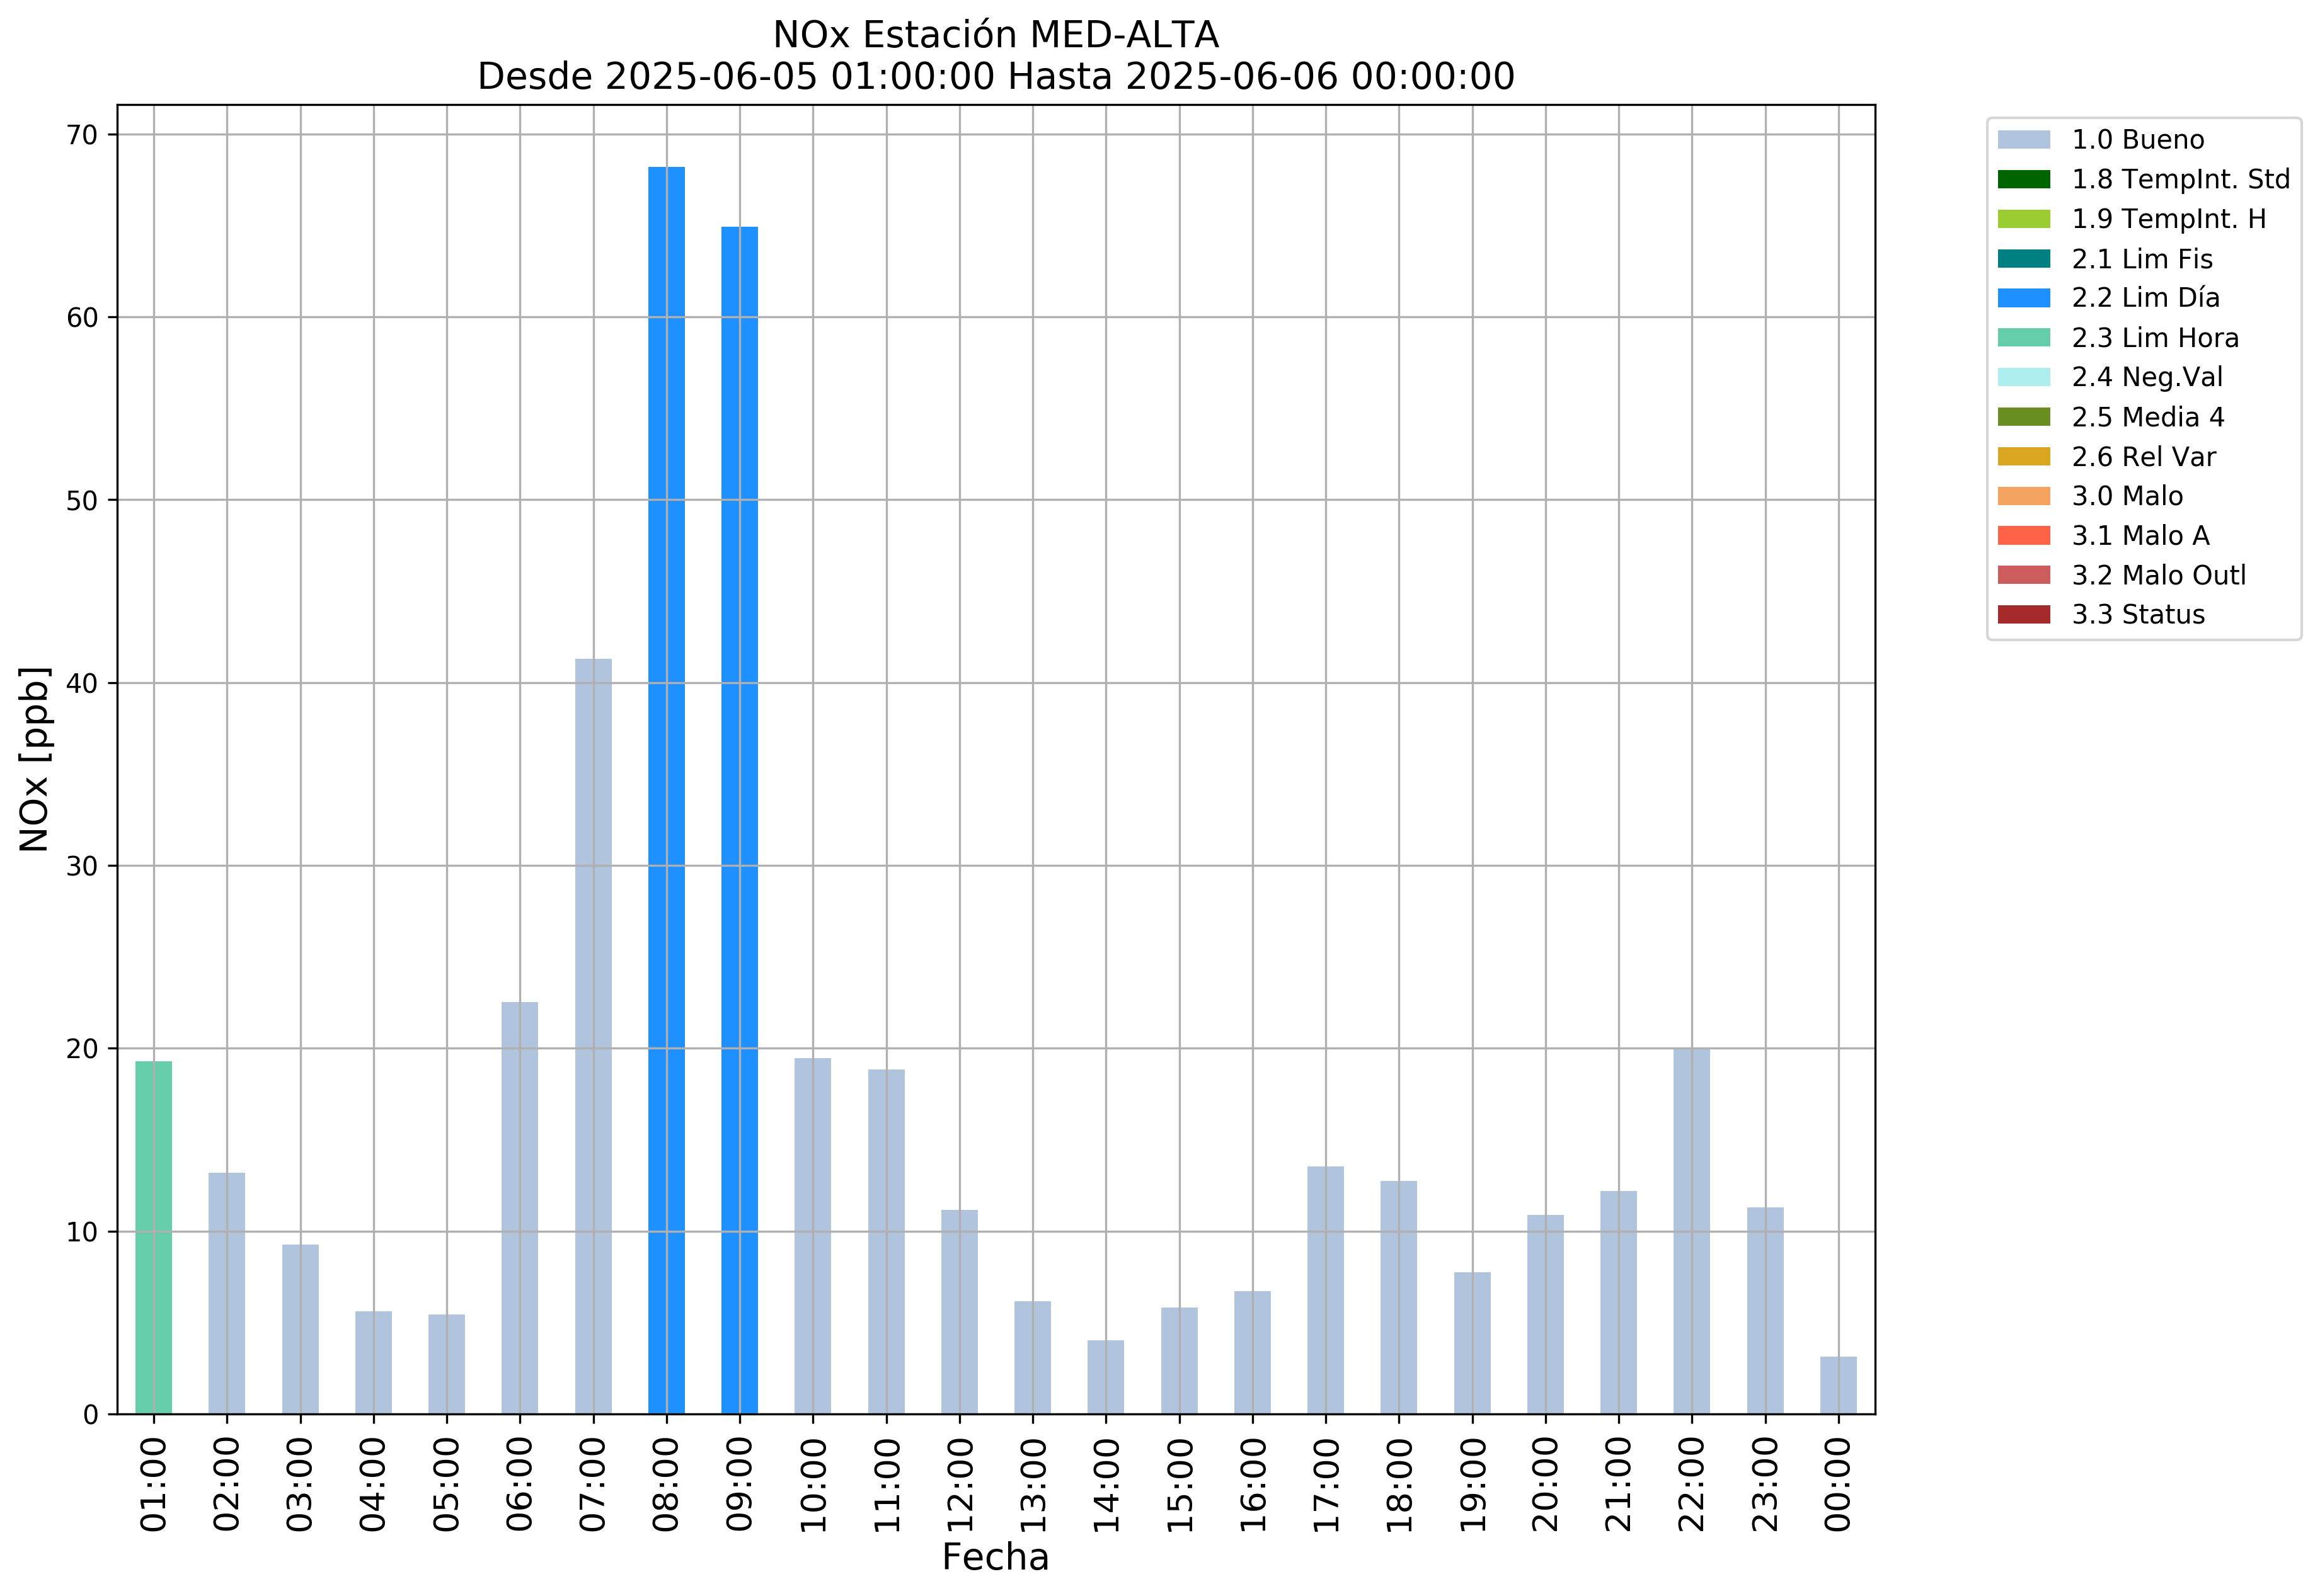Click the x-axis tick label 15:00

point(1180,1484)
